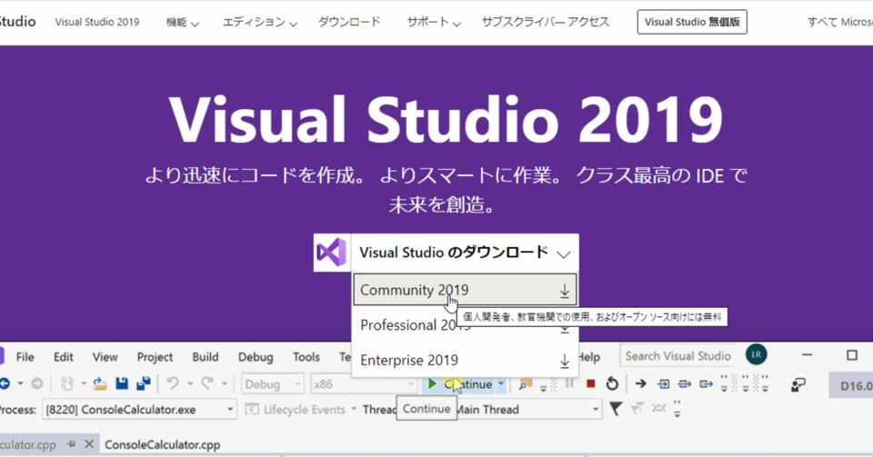873x457 pixels.
Task: Select Enterprise 2019 download option
Action: click(465, 361)
